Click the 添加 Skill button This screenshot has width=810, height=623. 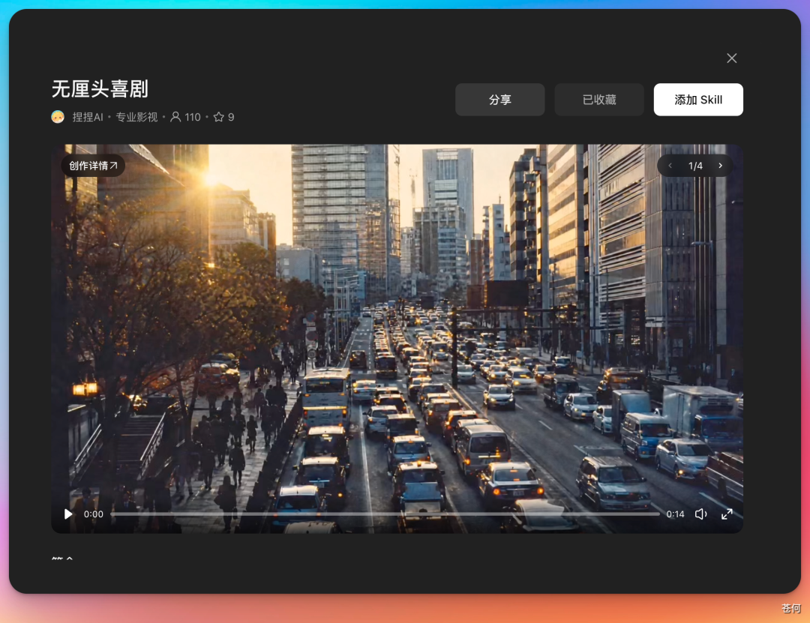pos(698,100)
